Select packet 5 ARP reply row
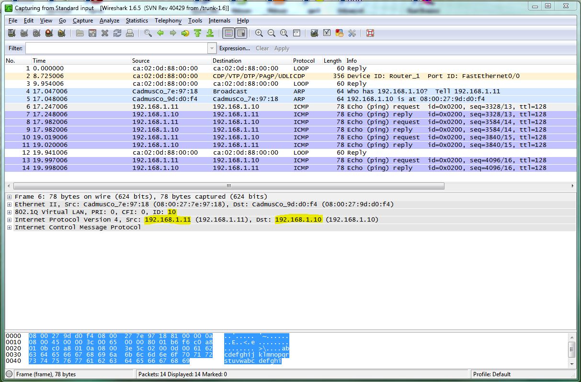The image size is (581, 382). click(x=290, y=99)
